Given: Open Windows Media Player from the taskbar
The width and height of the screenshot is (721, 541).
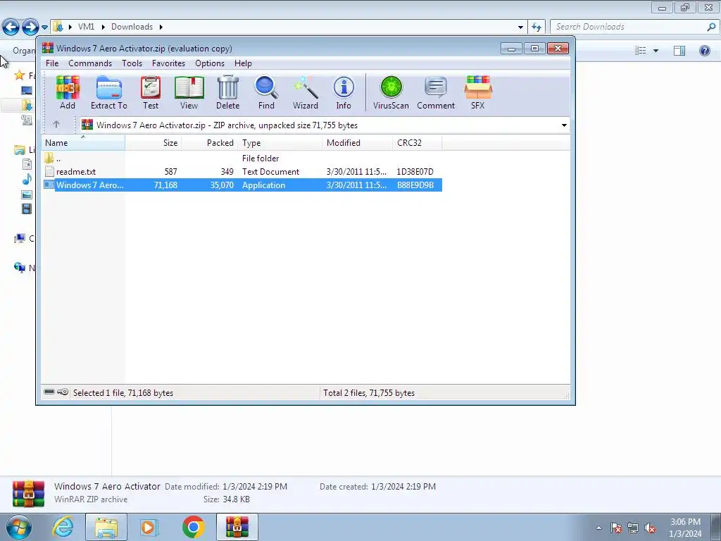Looking at the screenshot, I should (149, 527).
